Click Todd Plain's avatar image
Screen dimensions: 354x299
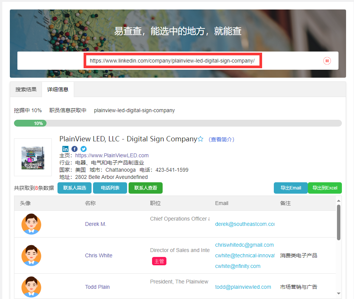pos(31,287)
